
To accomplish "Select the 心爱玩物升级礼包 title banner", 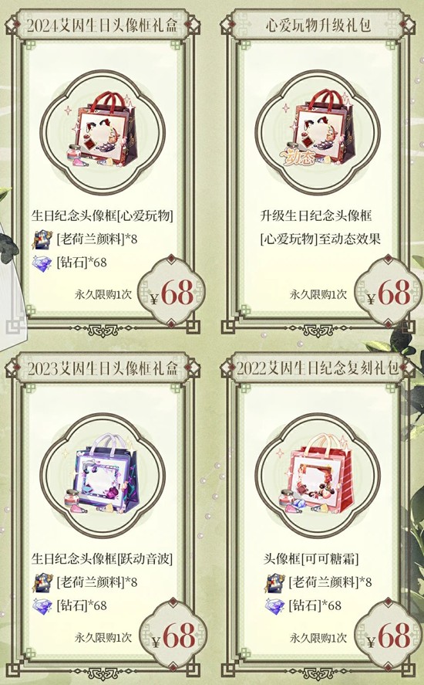I will tap(318, 25).
